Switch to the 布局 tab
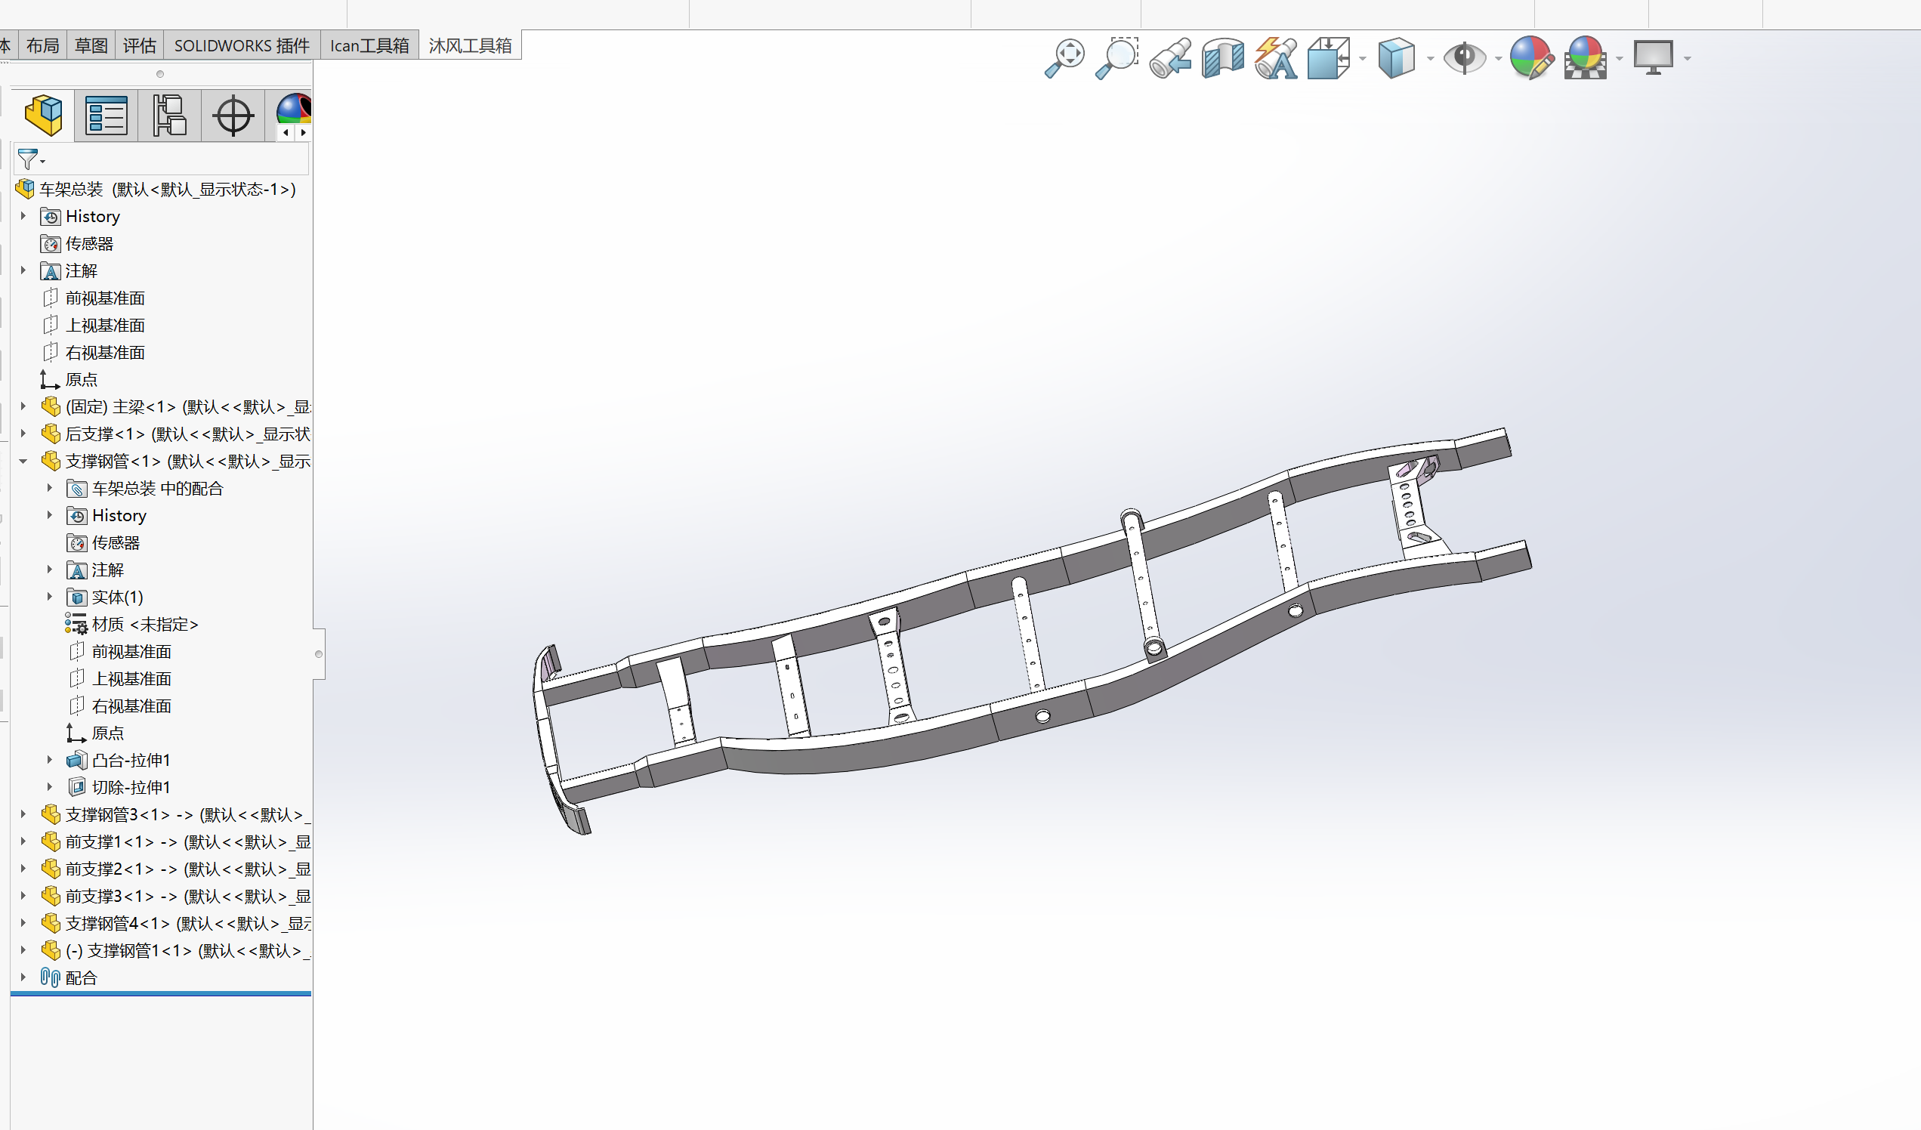The height and width of the screenshot is (1130, 1921). pos(43,46)
